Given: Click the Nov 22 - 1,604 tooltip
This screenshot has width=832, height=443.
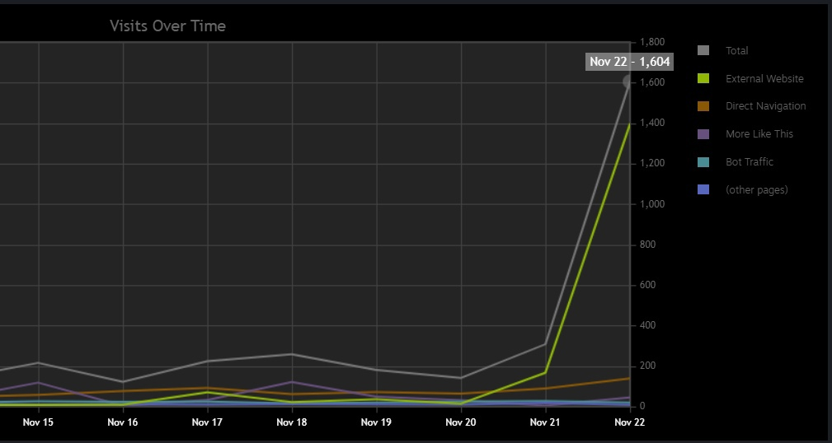Looking at the screenshot, I should click(x=629, y=62).
